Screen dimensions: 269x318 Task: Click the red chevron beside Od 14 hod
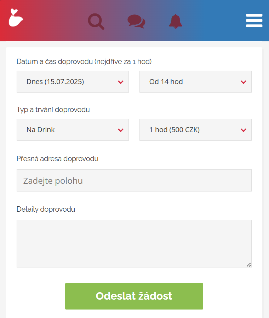[x=244, y=82]
